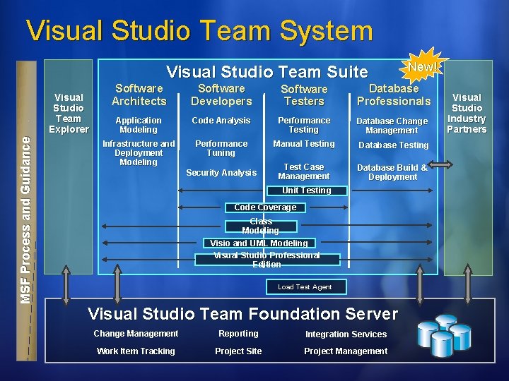Click the New! starburst badge
Screen dimensions: 509x381
(x=423, y=68)
